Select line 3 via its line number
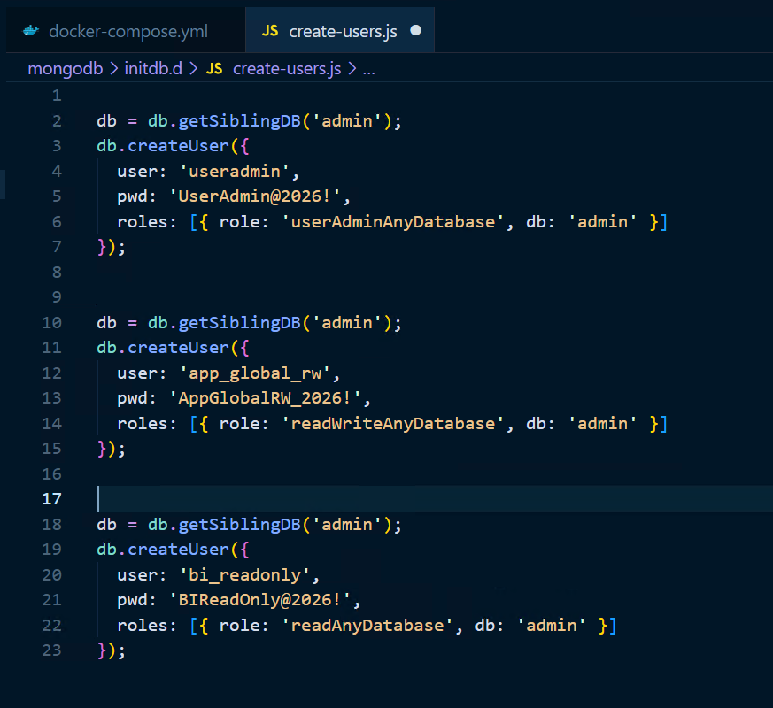This screenshot has width=773, height=708. tap(57, 146)
